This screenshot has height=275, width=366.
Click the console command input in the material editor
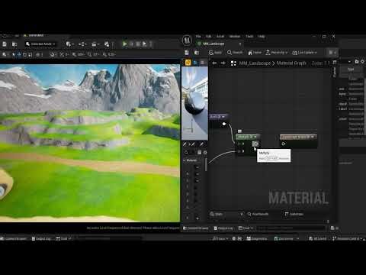click(291, 228)
